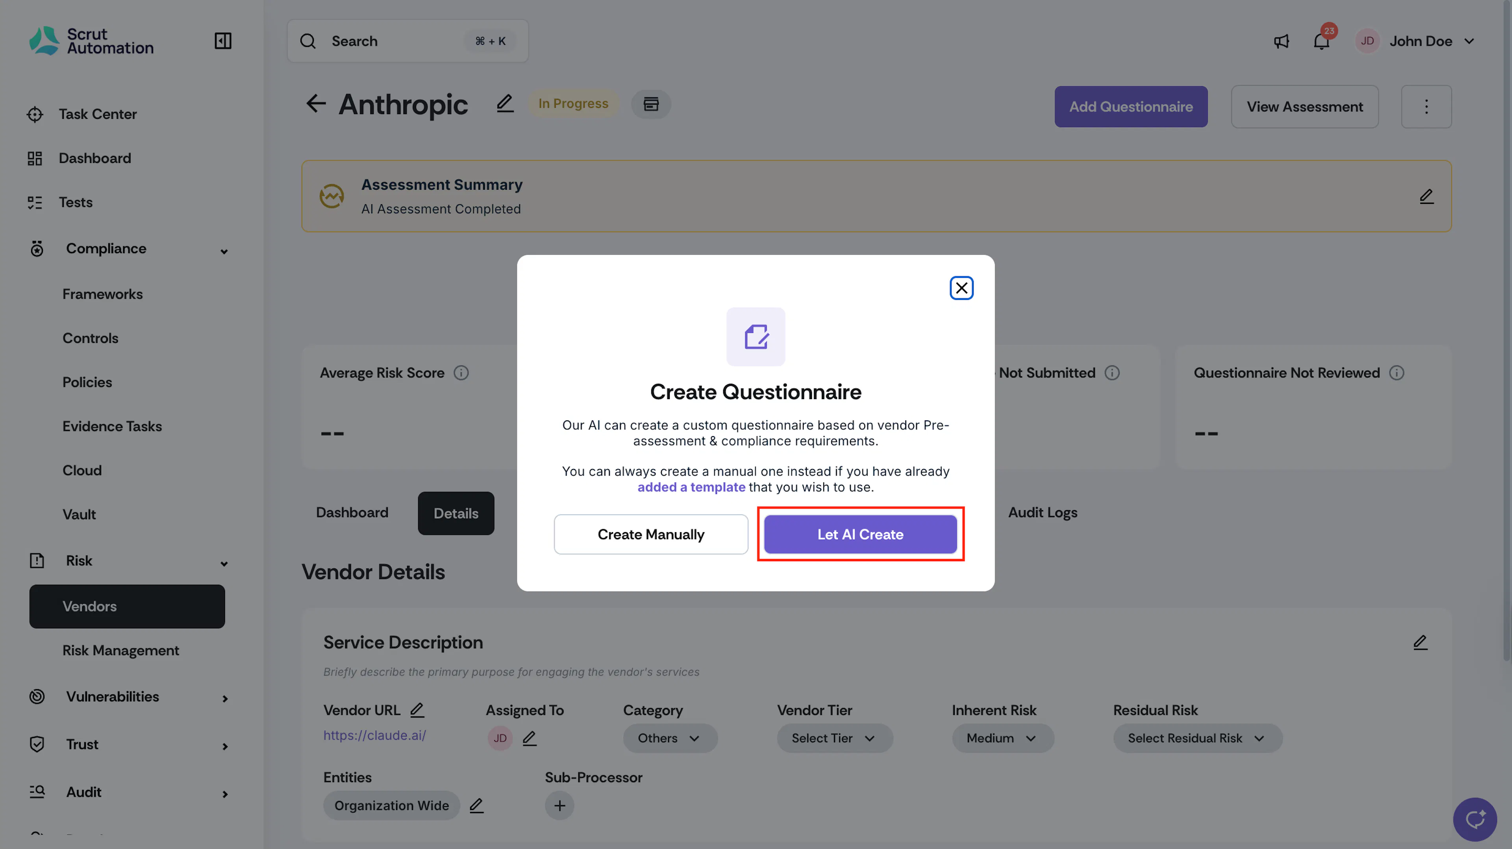Click the announcements megaphone icon
The height and width of the screenshot is (849, 1512).
(1281, 41)
